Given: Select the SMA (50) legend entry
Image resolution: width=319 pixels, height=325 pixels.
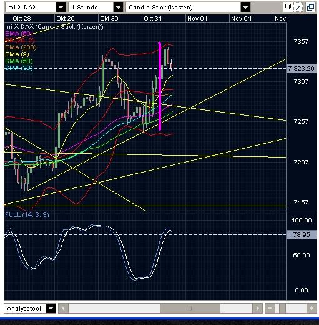Looking at the screenshot, I should (19, 61).
